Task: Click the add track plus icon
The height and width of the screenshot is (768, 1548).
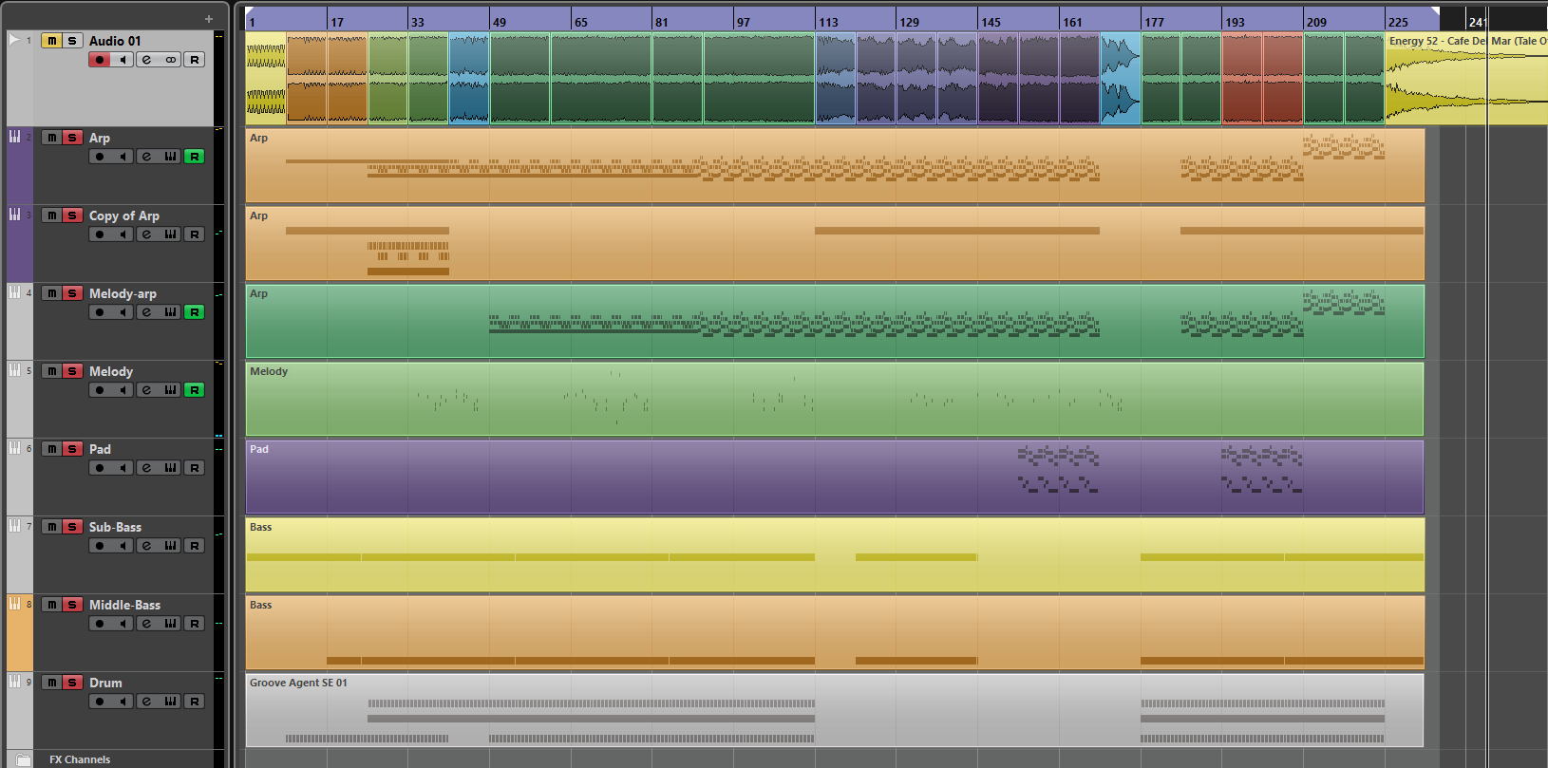Action: (209, 19)
